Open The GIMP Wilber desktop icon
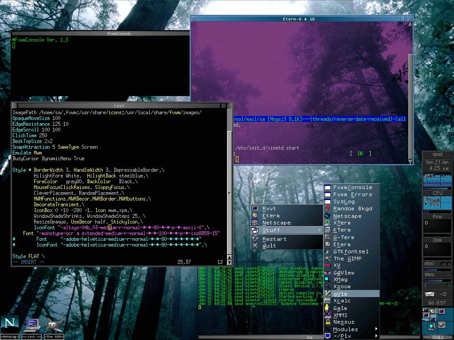Screen dimensions: 454x340 [54, 325]
